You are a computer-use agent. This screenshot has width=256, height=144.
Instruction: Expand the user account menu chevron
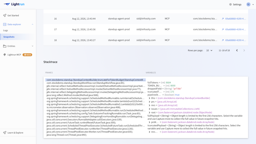pyautogui.click(x=253, y=4)
